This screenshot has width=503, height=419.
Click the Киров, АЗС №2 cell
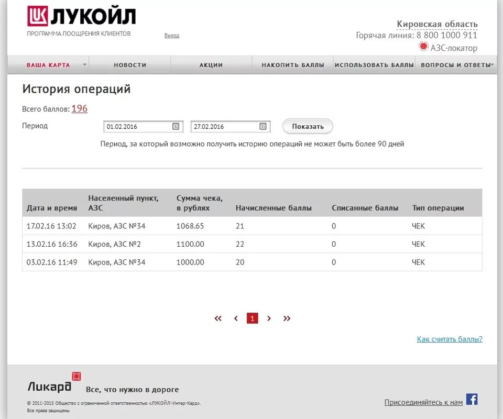pos(115,244)
